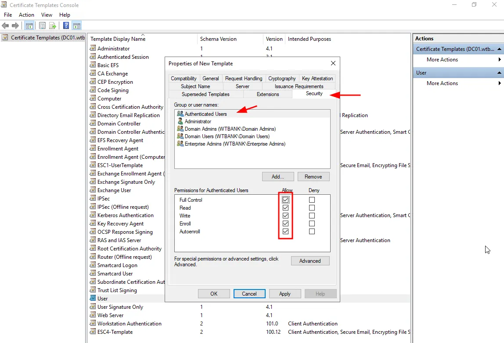Select the Administrator user icon in list
This screenshot has height=343, width=504.
180,121
